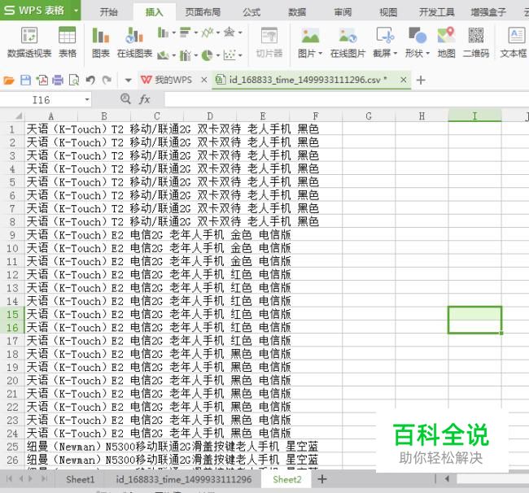Click the fx insert function icon

click(145, 99)
